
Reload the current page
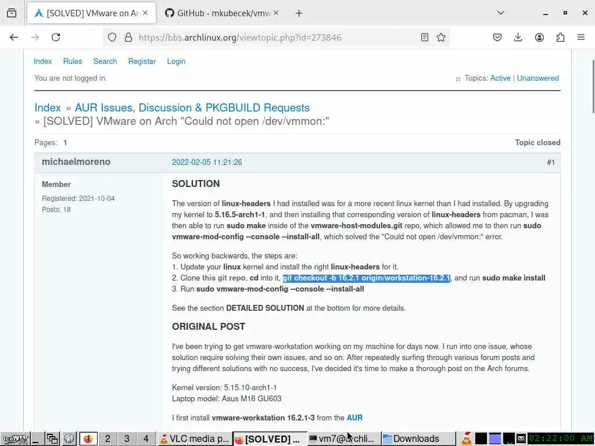pyautogui.click(x=56, y=37)
